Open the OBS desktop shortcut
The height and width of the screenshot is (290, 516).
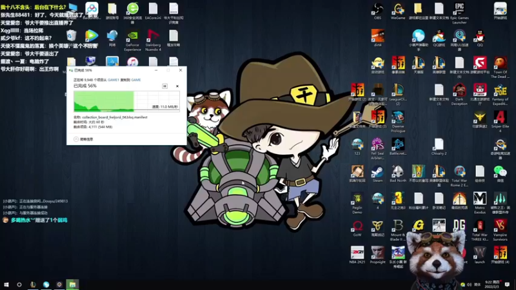click(377, 9)
